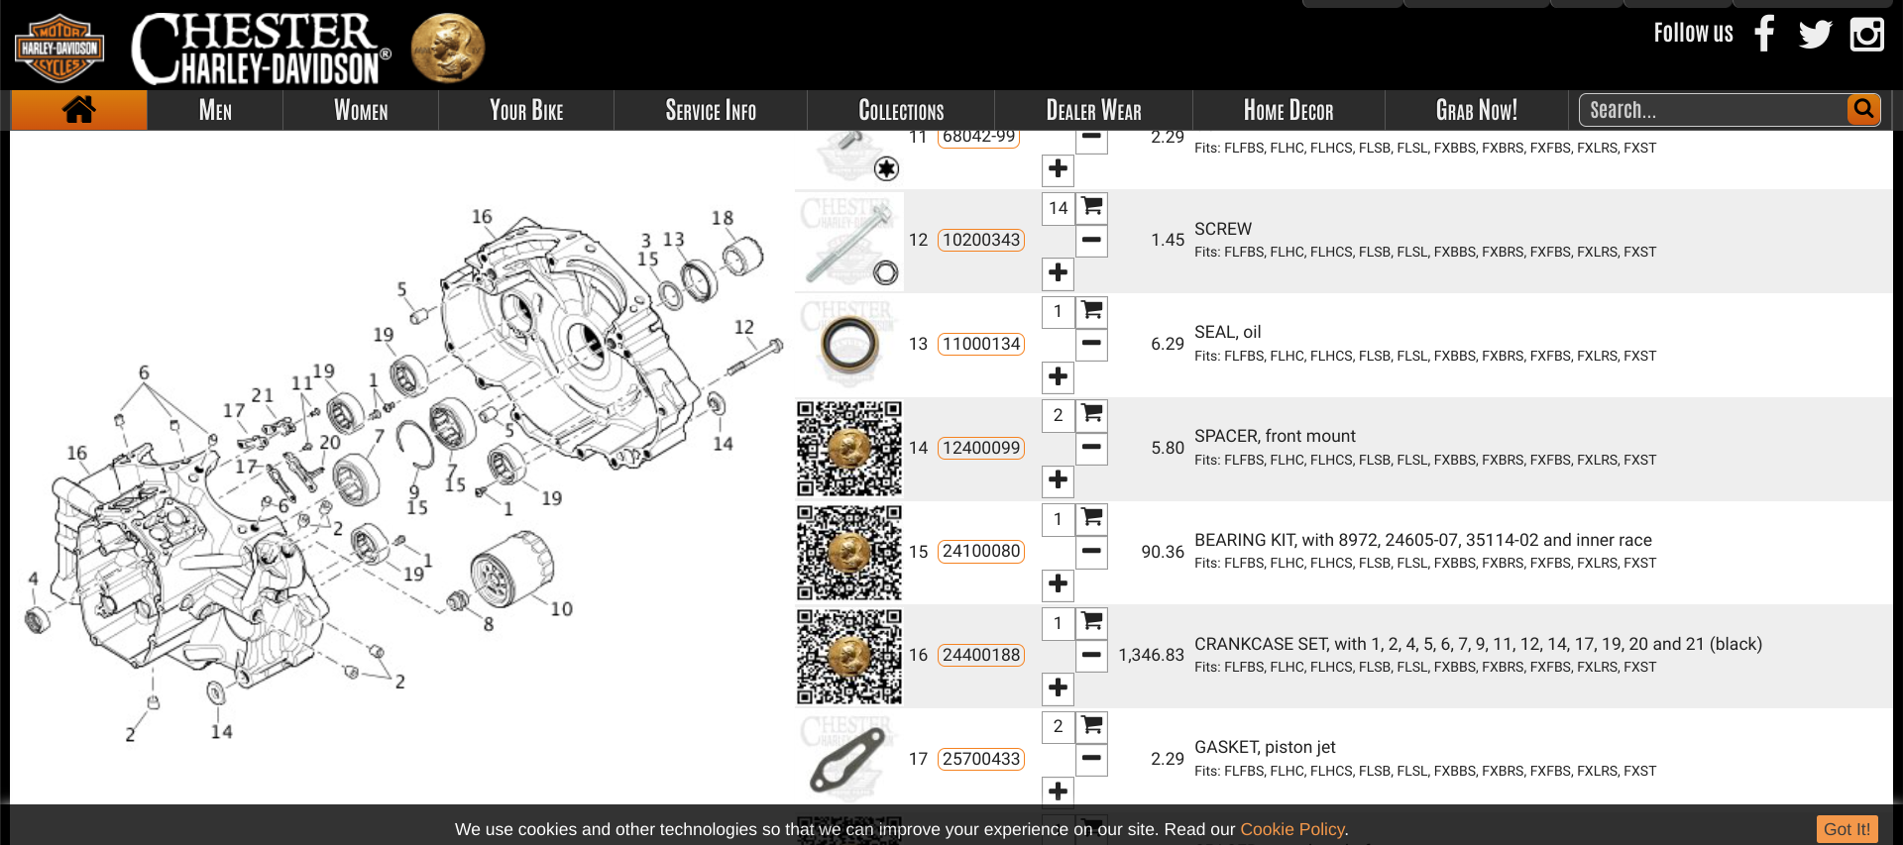
Task: Open the Instagram profile icon
Action: [1866, 34]
